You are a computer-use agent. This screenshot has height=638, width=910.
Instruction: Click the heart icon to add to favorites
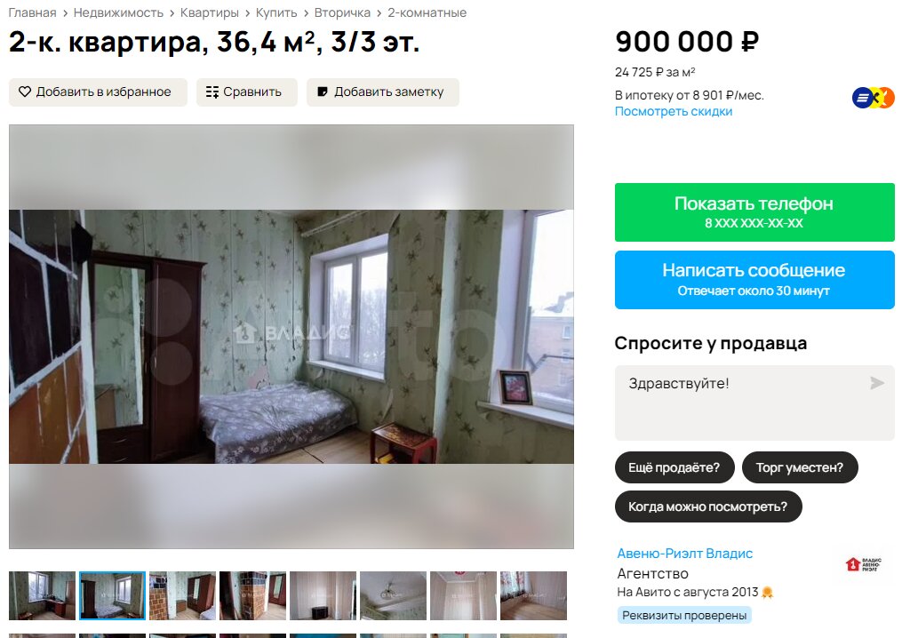click(24, 92)
